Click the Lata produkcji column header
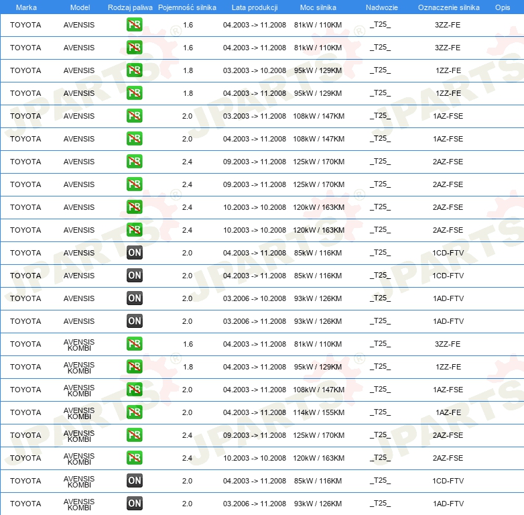Image resolution: width=524 pixels, height=515 pixels. tap(255, 7)
